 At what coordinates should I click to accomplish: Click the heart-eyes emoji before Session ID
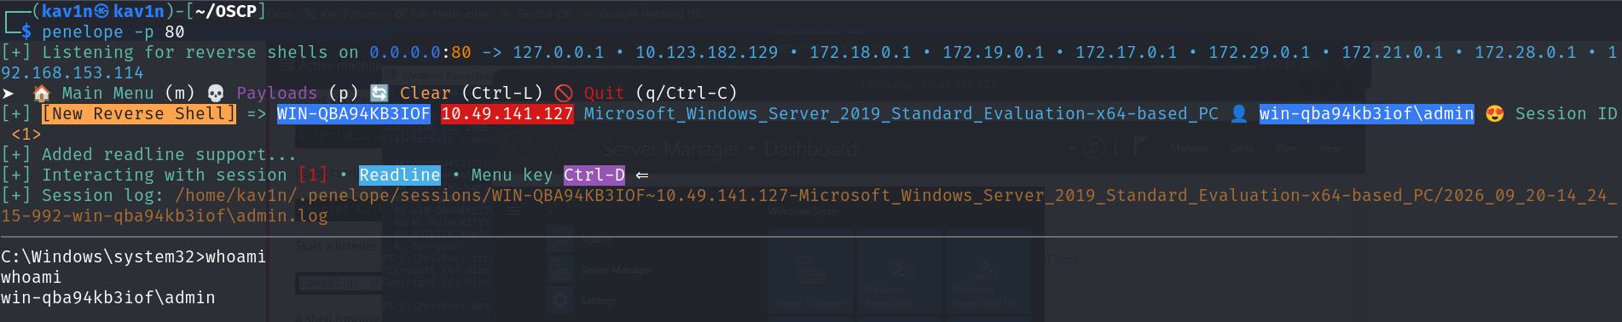(1494, 113)
